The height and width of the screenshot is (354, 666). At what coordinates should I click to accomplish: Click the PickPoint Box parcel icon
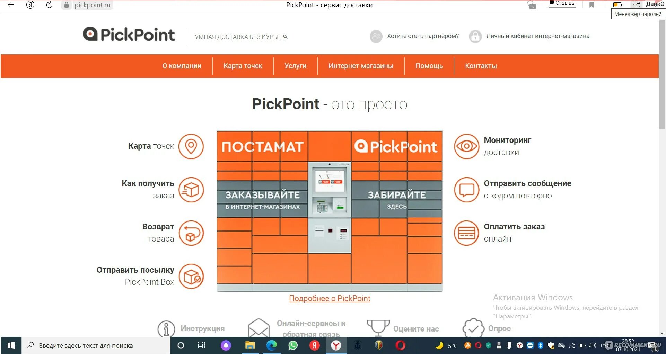click(x=191, y=276)
